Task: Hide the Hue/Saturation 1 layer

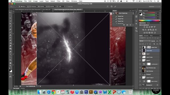Action: click(x=140, y=64)
